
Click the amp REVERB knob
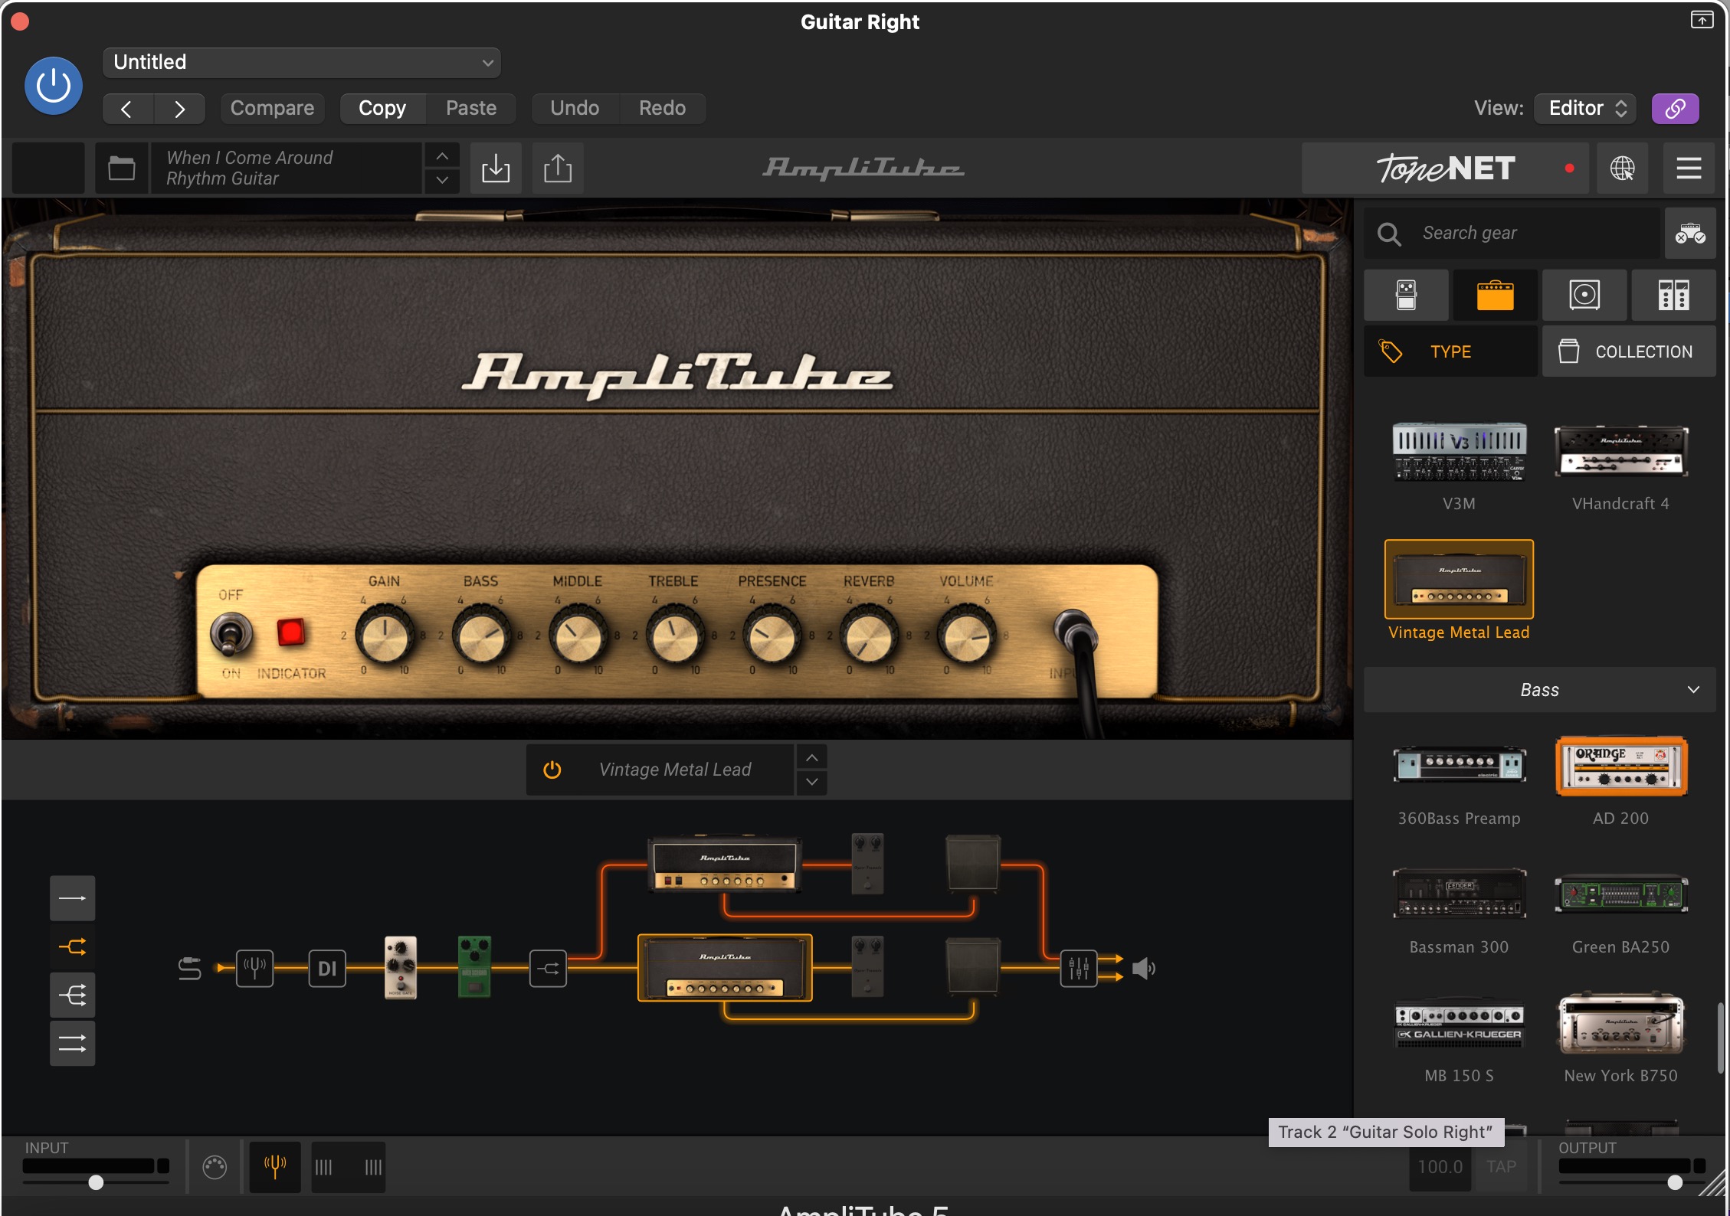coord(869,636)
